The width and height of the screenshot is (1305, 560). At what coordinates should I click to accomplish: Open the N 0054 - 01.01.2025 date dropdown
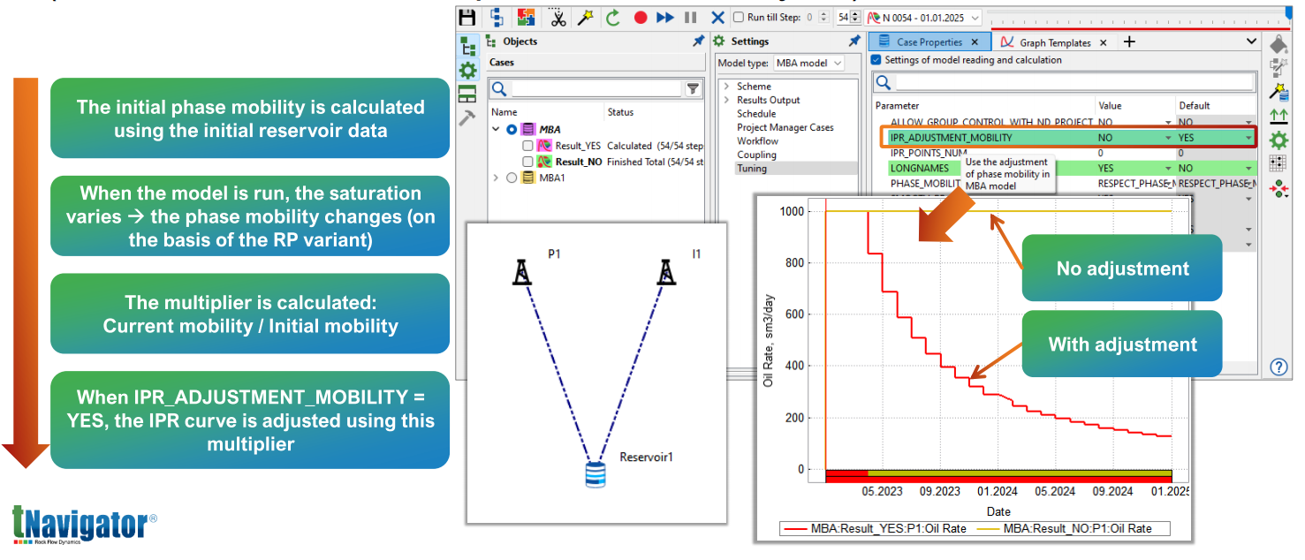[x=924, y=17]
